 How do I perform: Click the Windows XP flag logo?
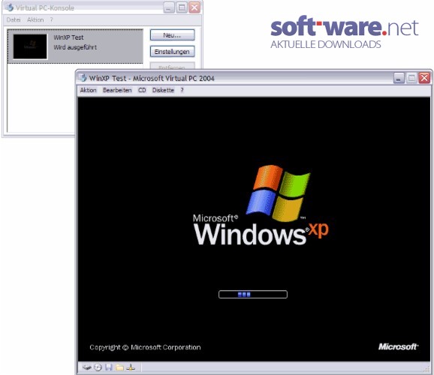pyautogui.click(x=278, y=193)
